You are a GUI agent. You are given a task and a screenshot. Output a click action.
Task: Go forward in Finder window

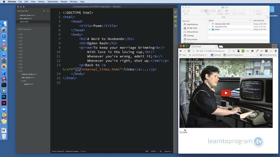click(188, 11)
